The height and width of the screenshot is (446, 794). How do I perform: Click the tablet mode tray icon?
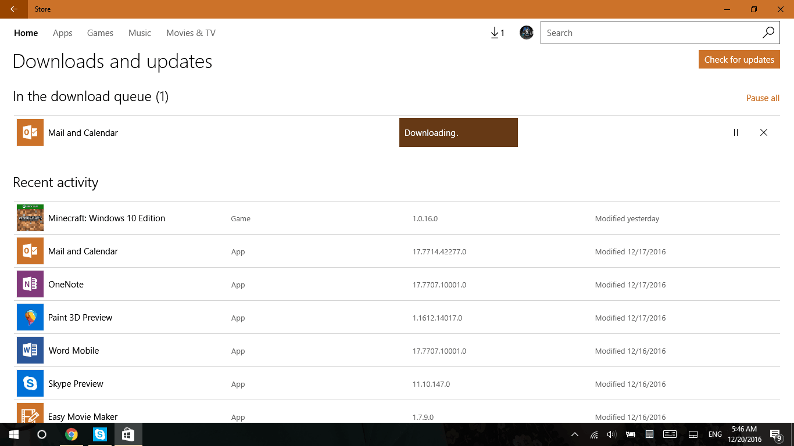(693, 434)
